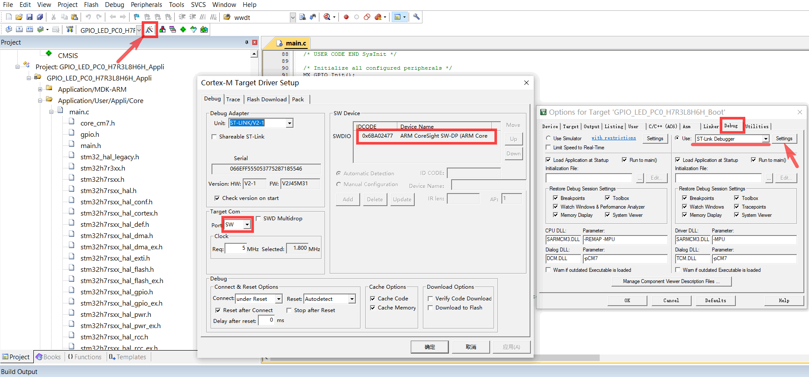Enable Download to Flash checkbox

click(430, 308)
